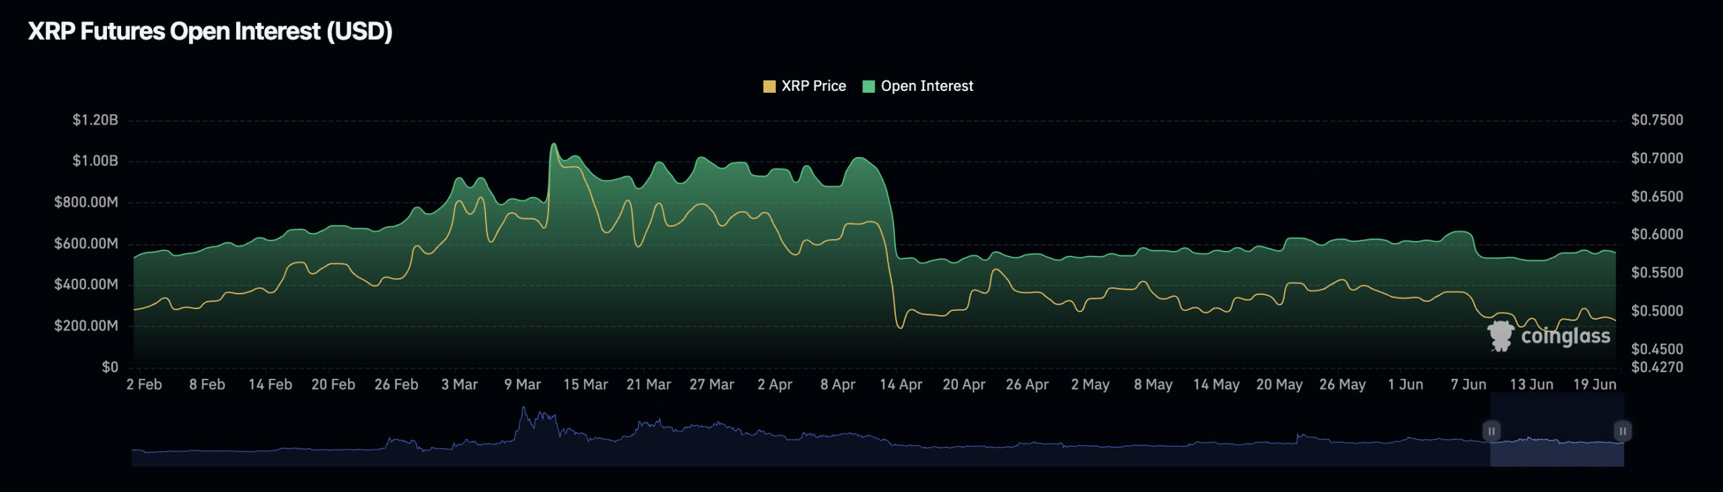Click the 2 Feb date label

click(144, 384)
